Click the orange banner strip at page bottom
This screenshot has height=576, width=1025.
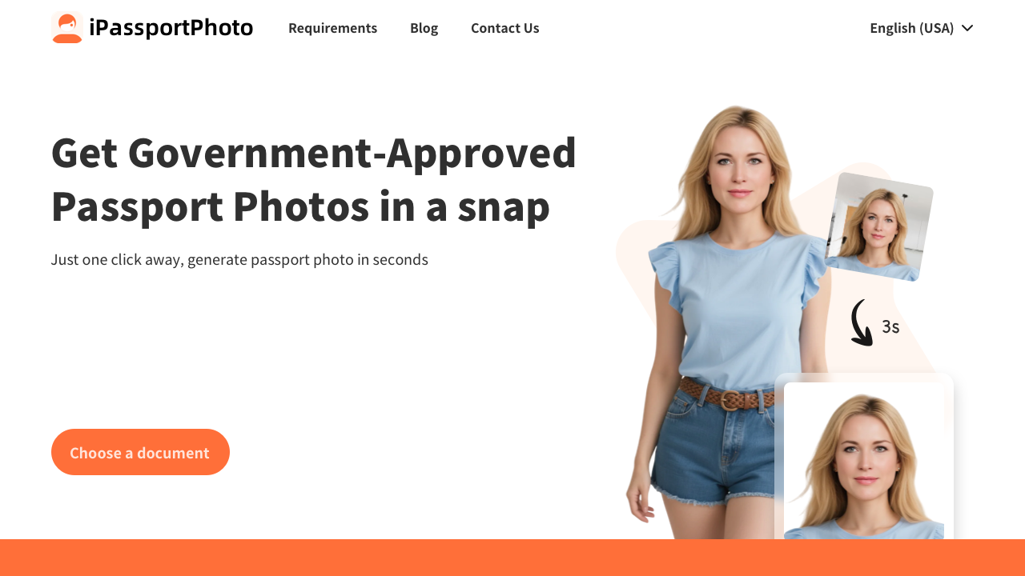tap(512, 558)
